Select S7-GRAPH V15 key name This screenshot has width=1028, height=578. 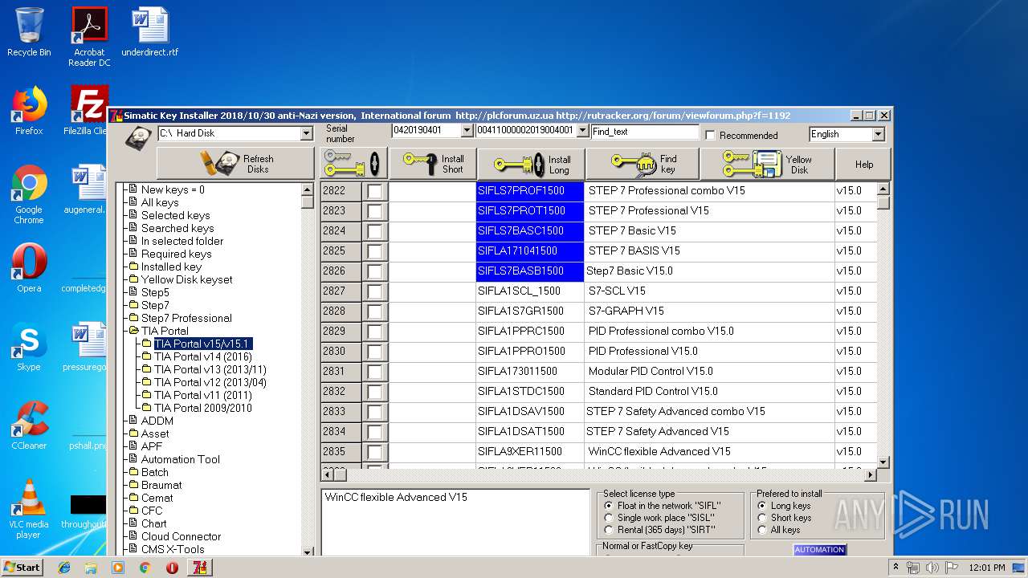pos(626,311)
